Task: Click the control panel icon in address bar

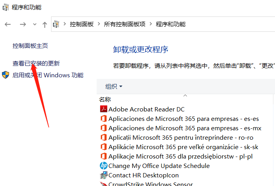Action: [56, 24]
